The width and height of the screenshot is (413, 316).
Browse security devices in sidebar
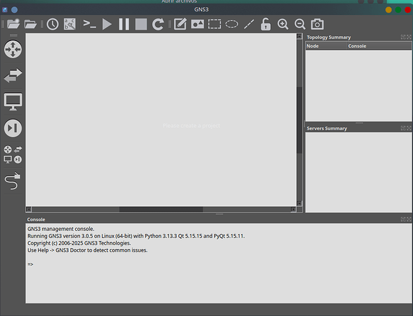pos(13,128)
